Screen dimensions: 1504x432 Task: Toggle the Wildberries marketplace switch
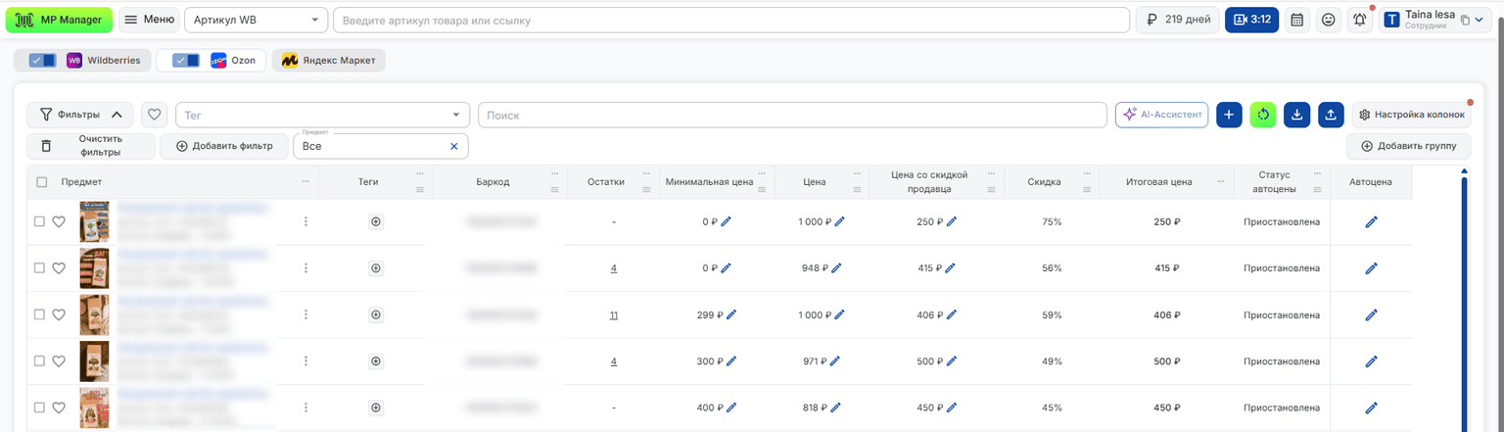[x=42, y=61]
